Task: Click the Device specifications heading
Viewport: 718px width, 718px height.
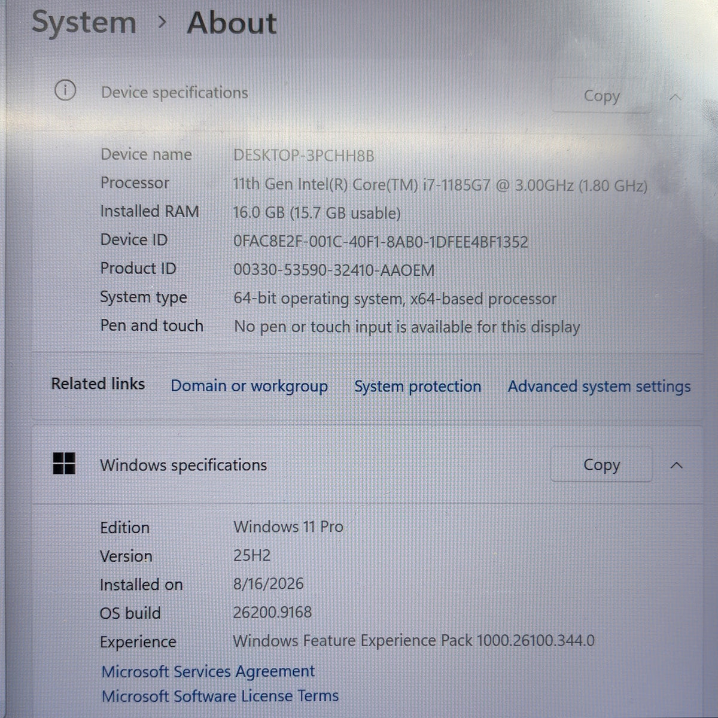Action: [174, 93]
